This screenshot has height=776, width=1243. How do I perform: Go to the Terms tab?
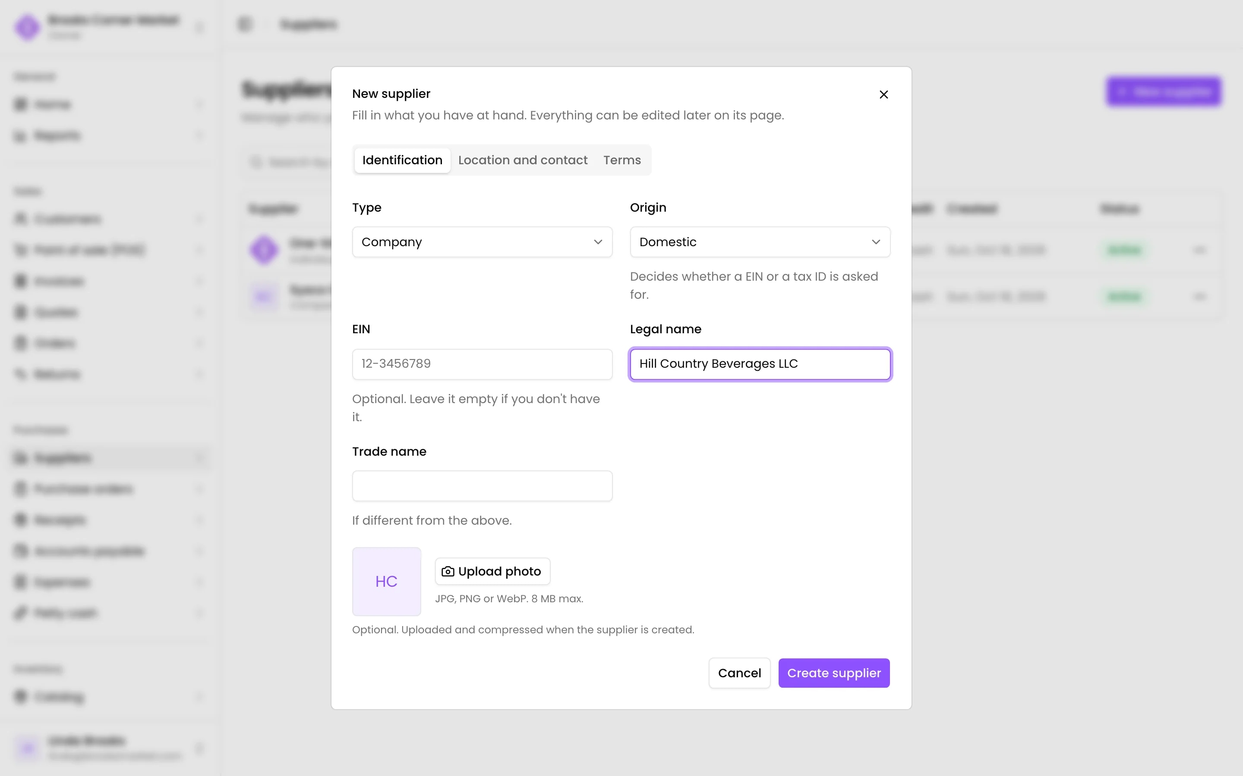click(x=622, y=160)
